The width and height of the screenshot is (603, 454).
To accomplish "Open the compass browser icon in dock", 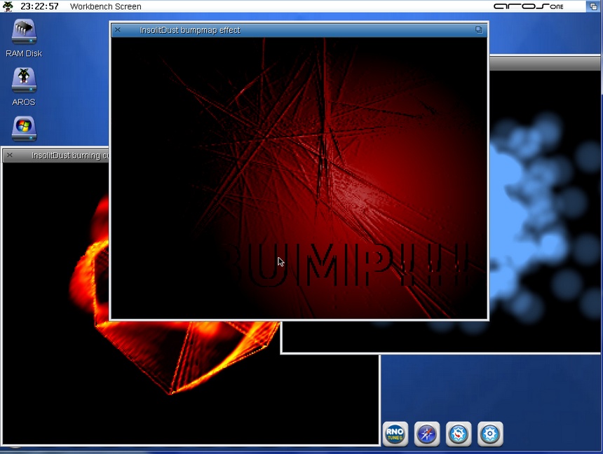I will tap(427, 434).
